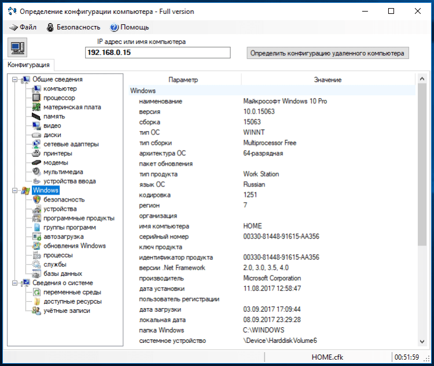Open the Безопасность menu
Screen dimensions: 434x366
73,27
